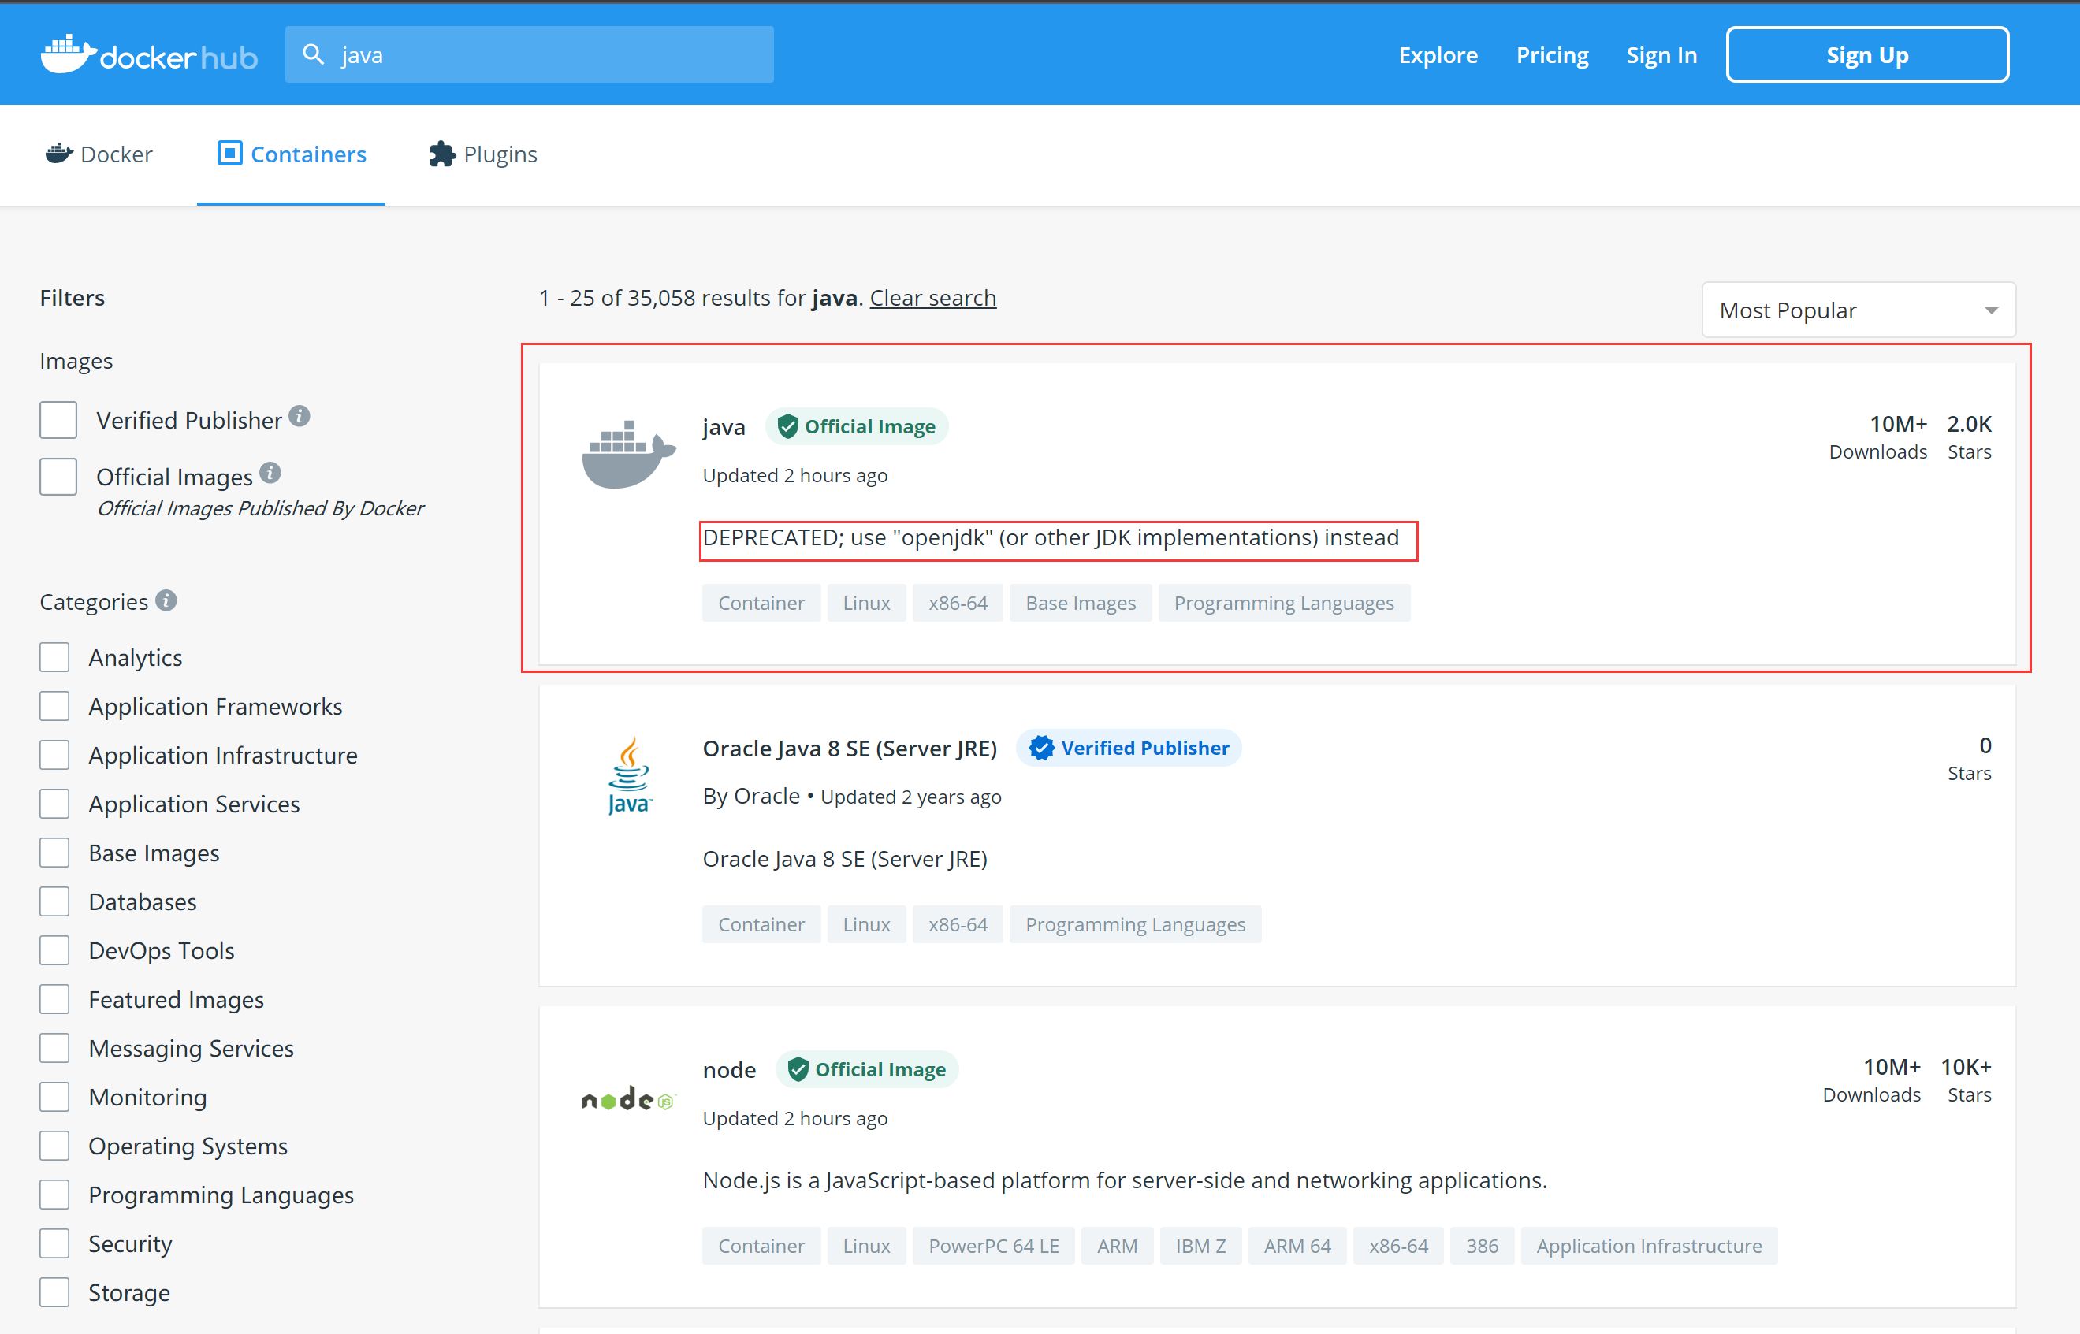Switch to the Plugins tab
2080x1334 pixels.
tap(483, 154)
